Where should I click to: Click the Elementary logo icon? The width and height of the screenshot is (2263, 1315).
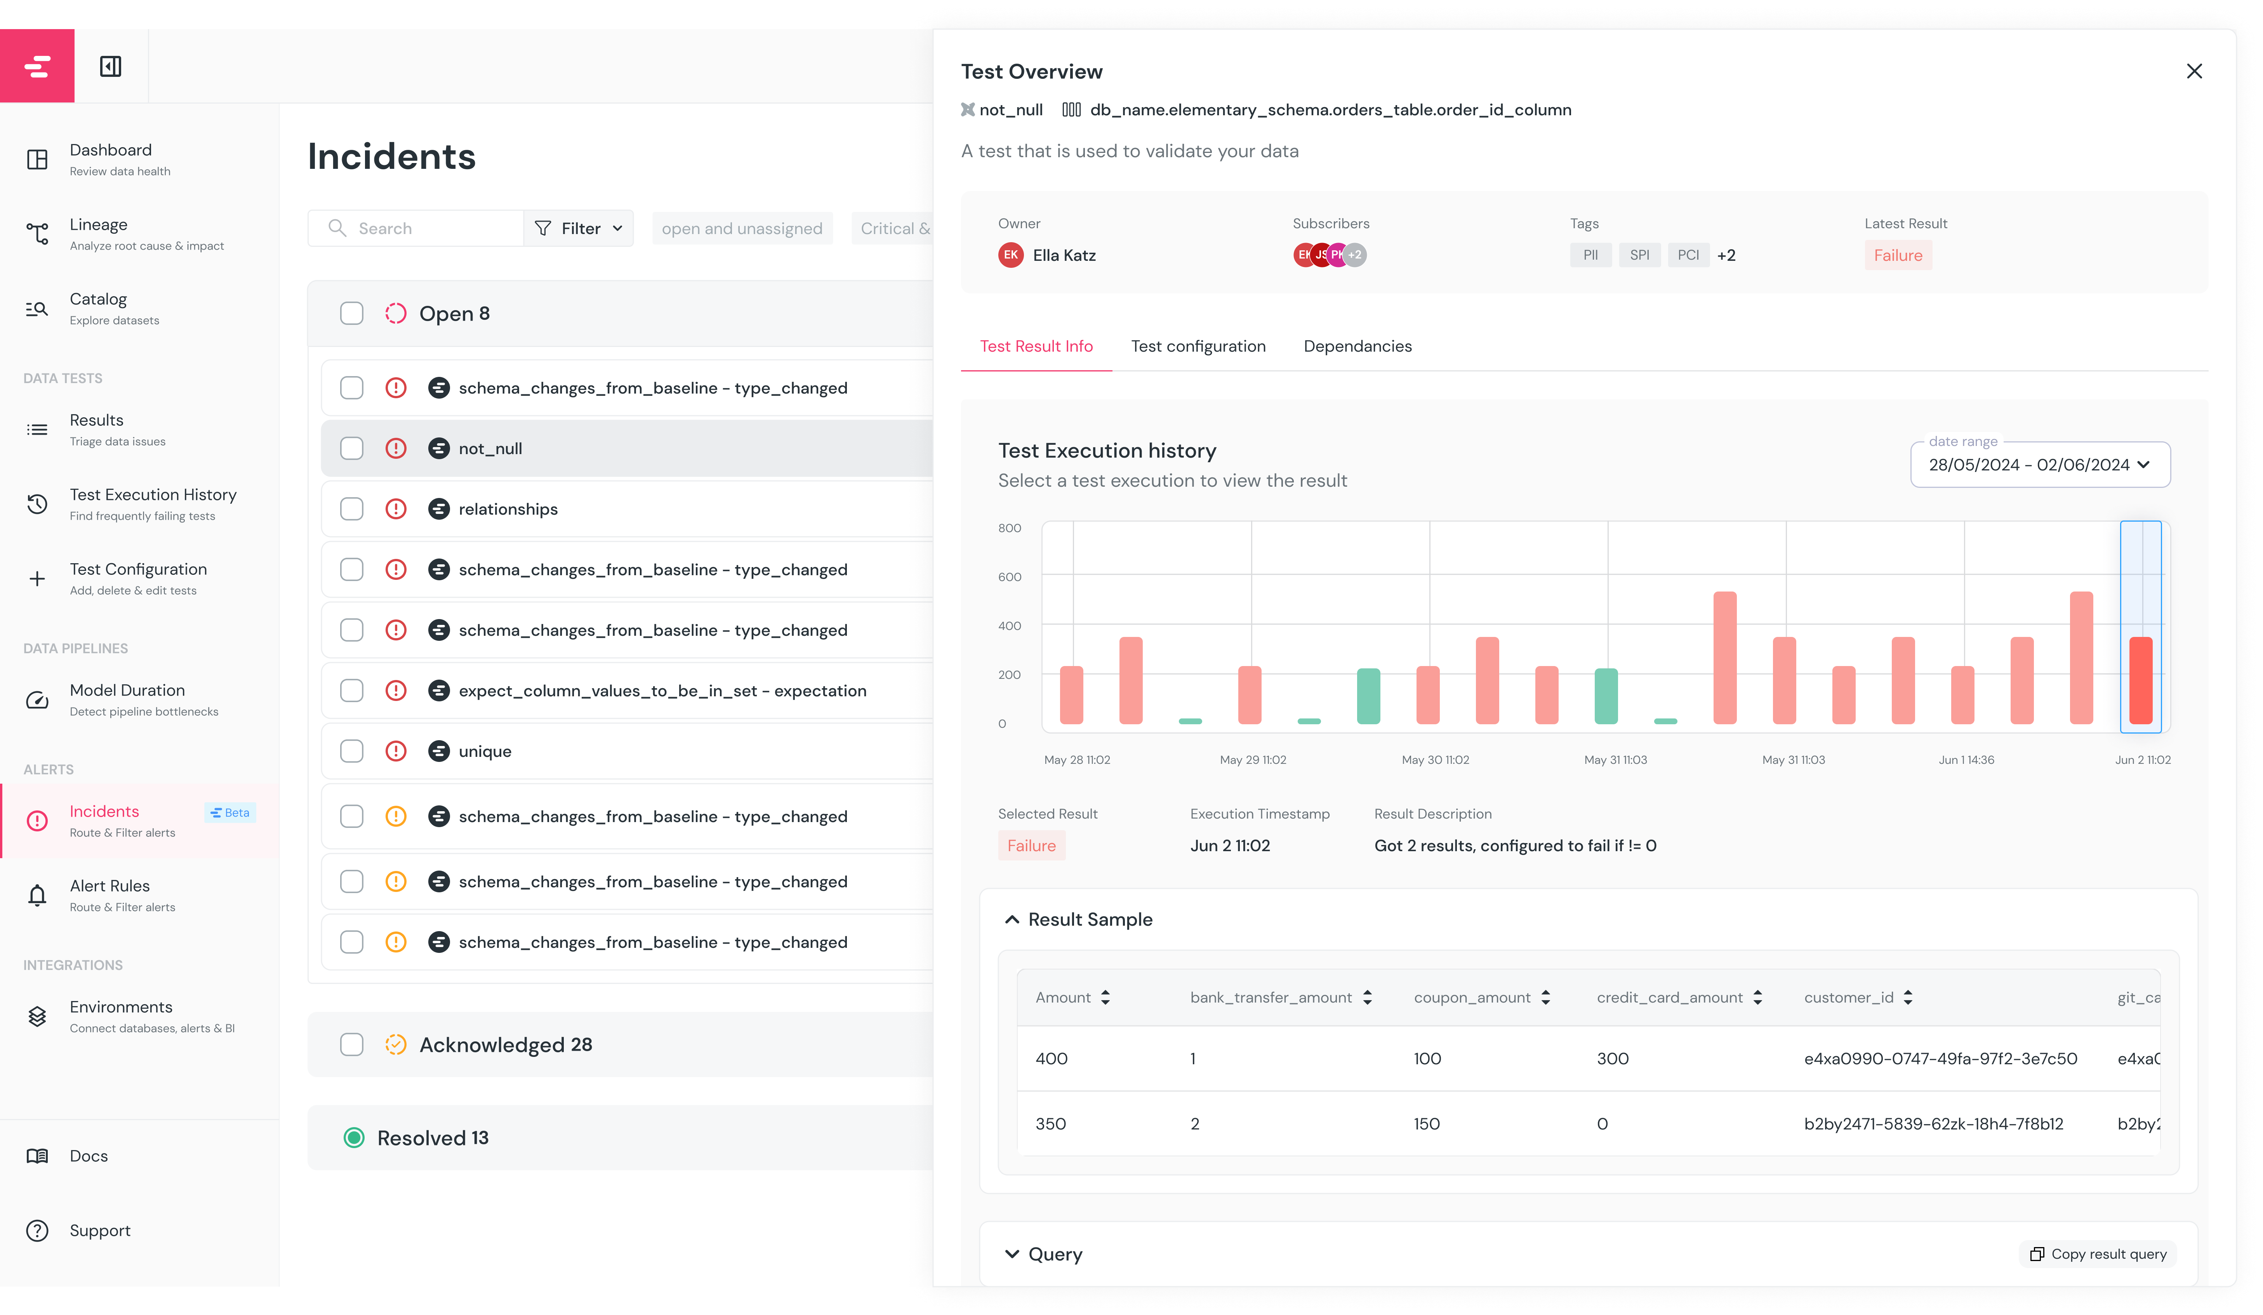pos(37,66)
